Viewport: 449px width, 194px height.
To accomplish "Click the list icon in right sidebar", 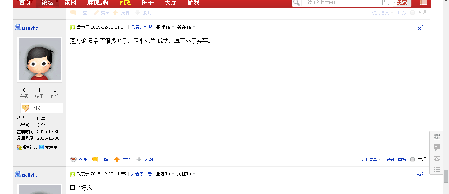I will tap(437, 169).
